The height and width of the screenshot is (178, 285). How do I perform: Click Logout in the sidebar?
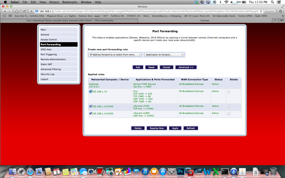click(59, 79)
